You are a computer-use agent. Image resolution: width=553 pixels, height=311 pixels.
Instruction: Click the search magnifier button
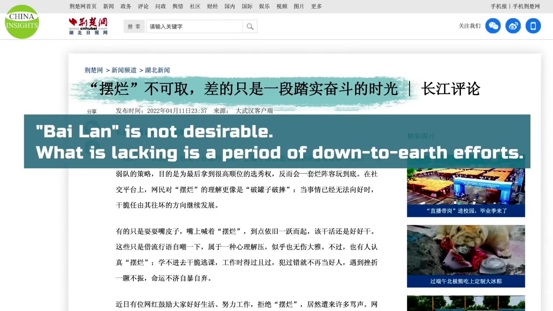point(250,26)
